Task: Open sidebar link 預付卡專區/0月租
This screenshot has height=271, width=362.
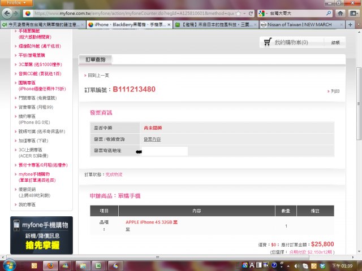Action: tap(43, 165)
